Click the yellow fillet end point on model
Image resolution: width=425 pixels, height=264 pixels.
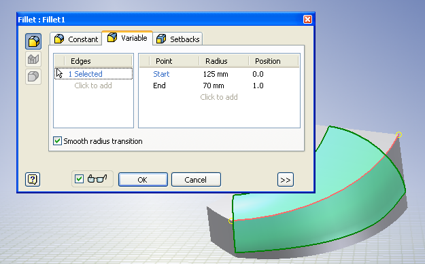coord(398,134)
